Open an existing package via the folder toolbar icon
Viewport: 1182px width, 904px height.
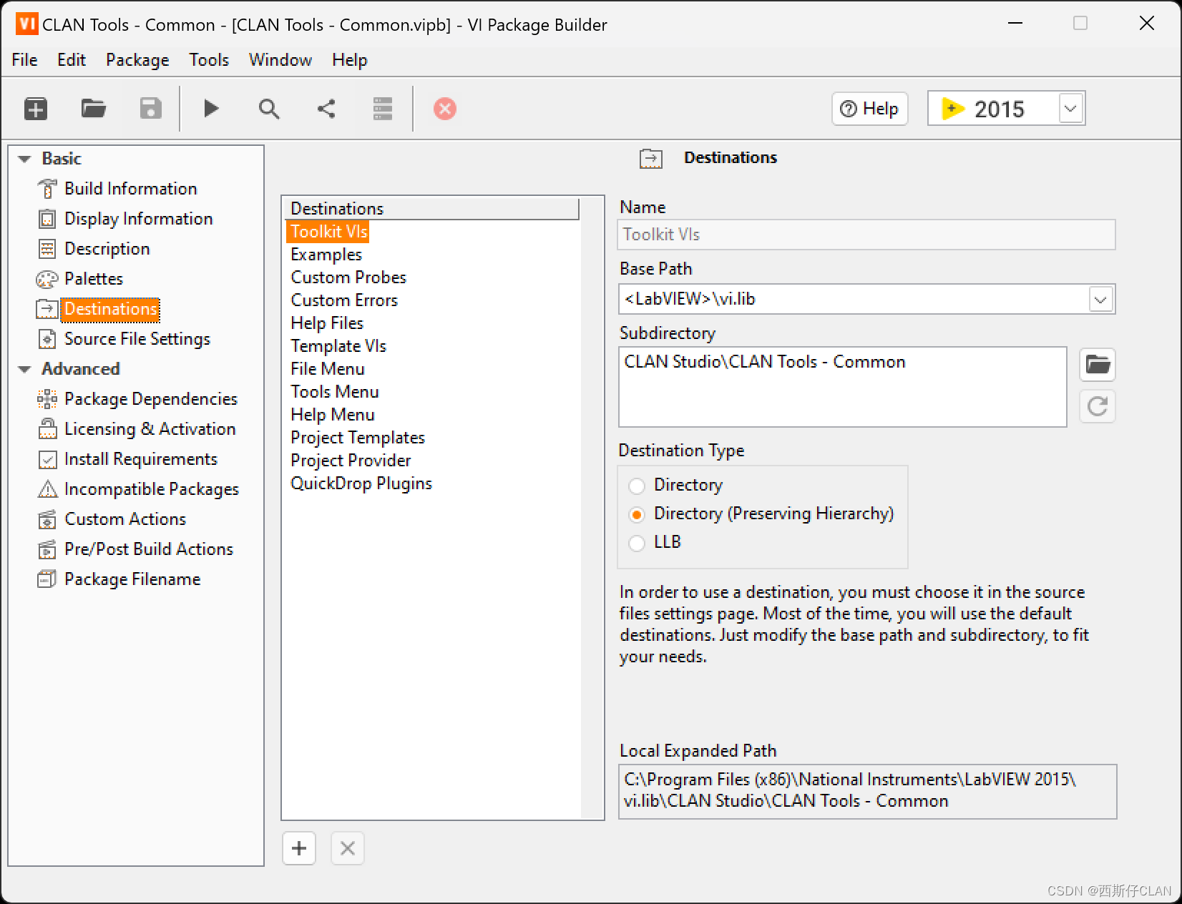93,108
